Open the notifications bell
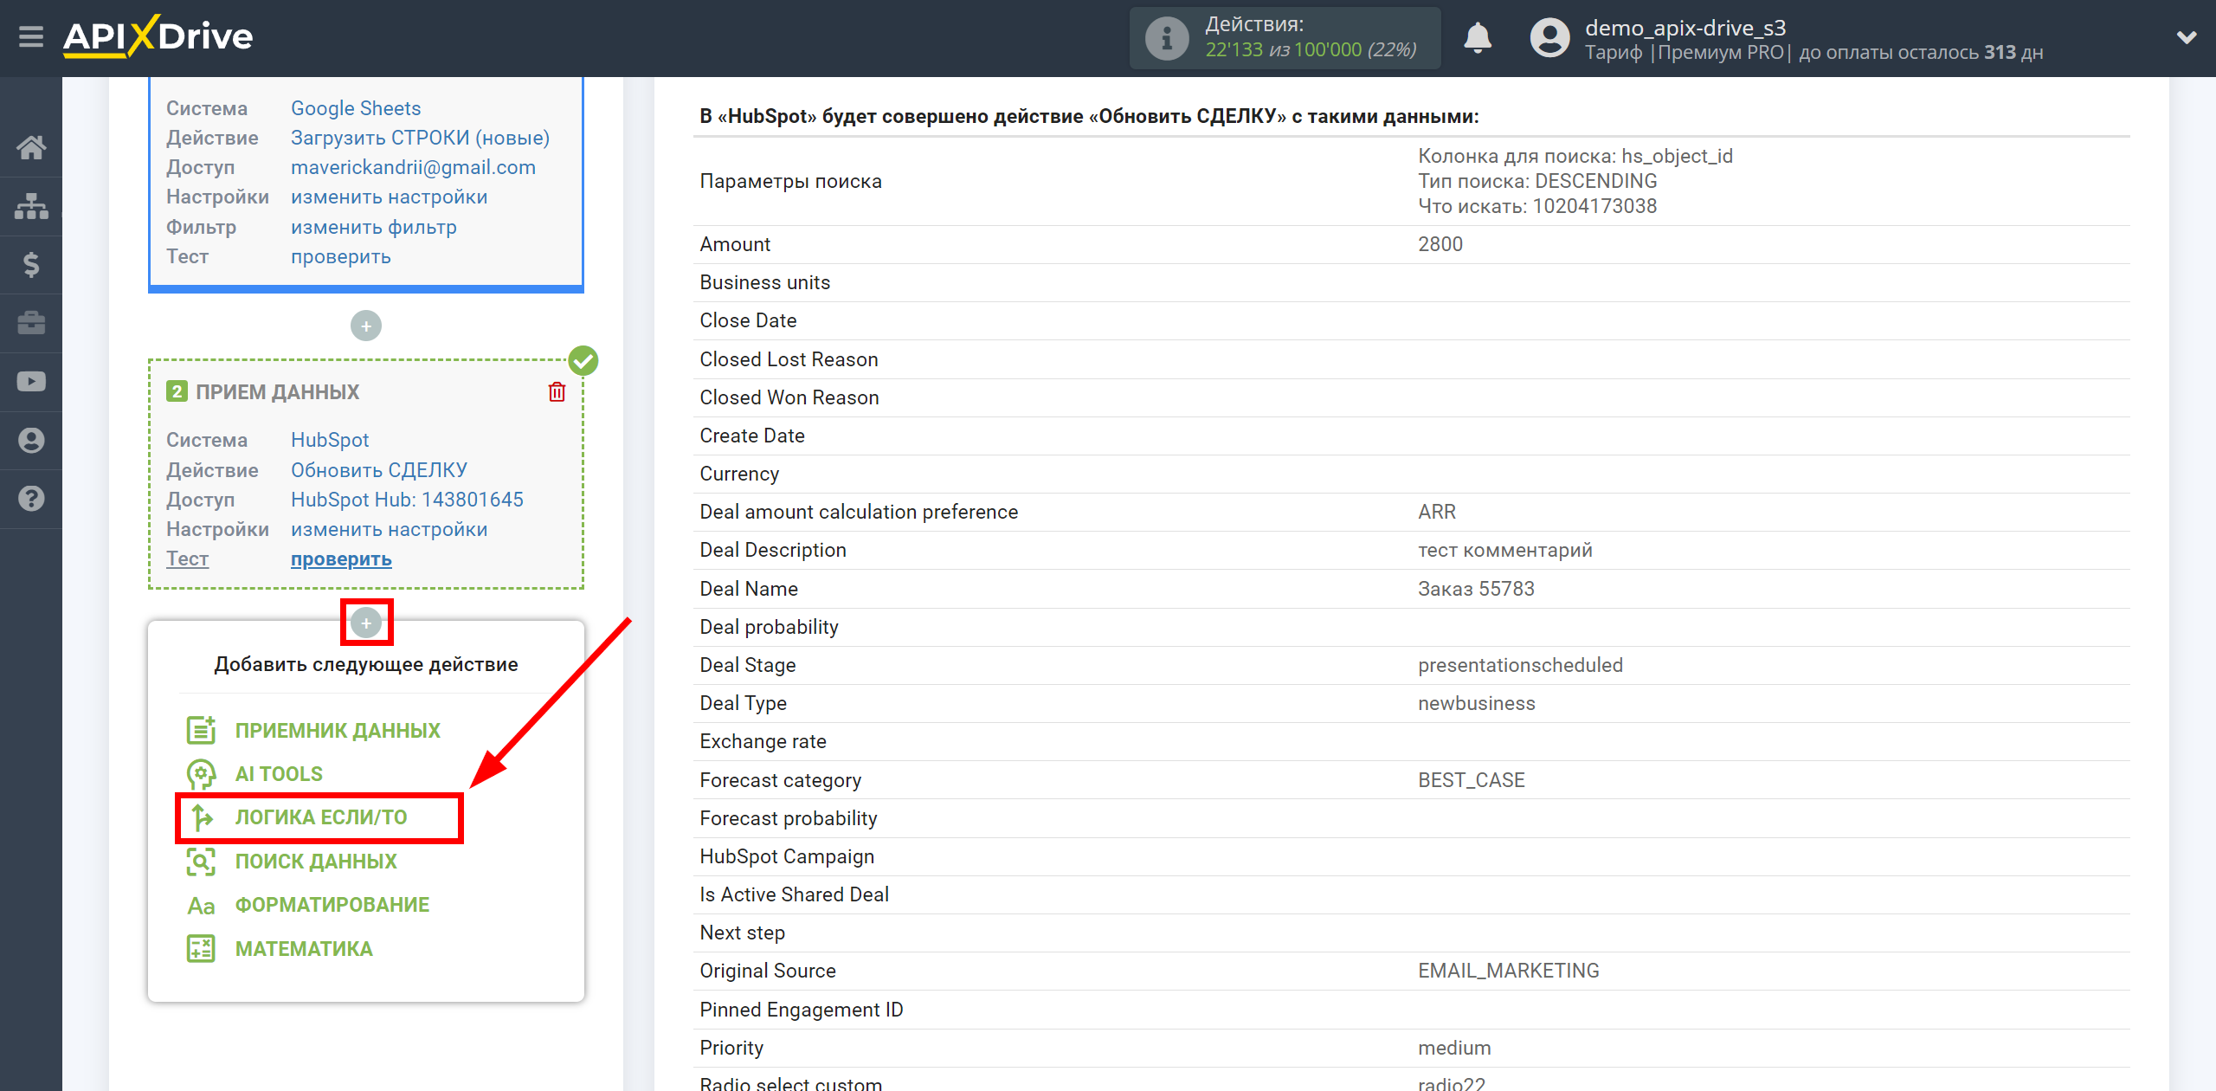This screenshot has width=2216, height=1091. pyautogui.click(x=1478, y=38)
